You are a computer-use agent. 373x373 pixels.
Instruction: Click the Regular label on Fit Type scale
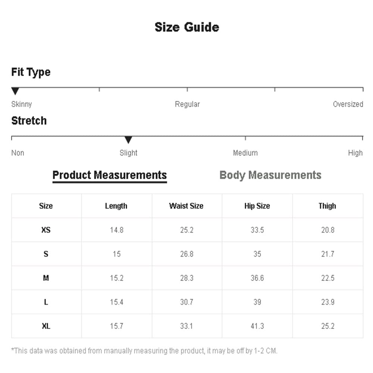(188, 104)
